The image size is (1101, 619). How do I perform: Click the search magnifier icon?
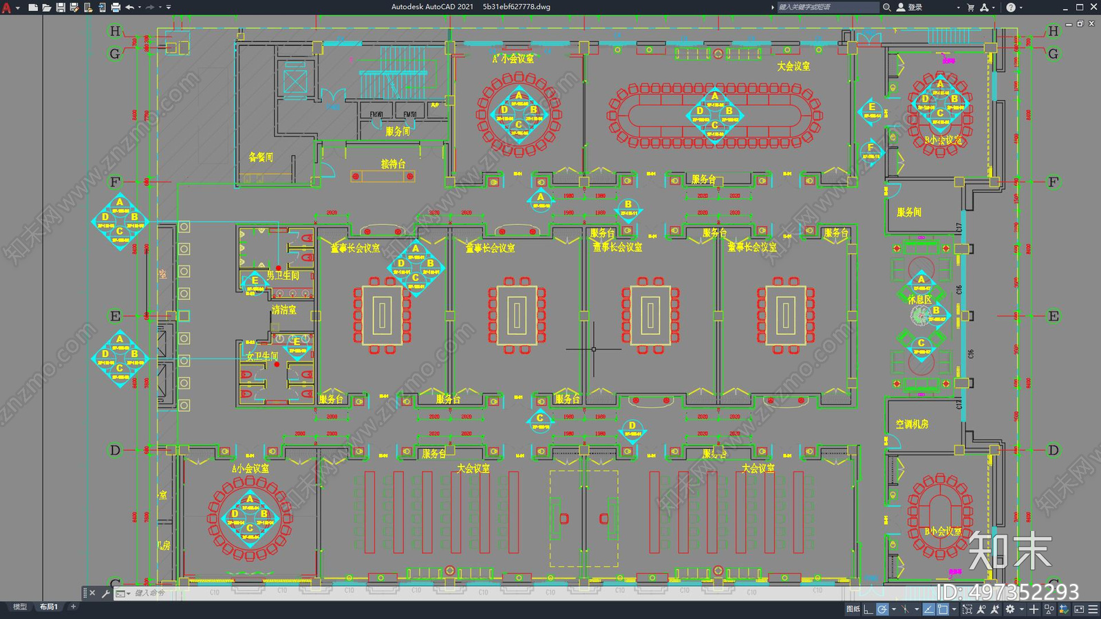887,8
